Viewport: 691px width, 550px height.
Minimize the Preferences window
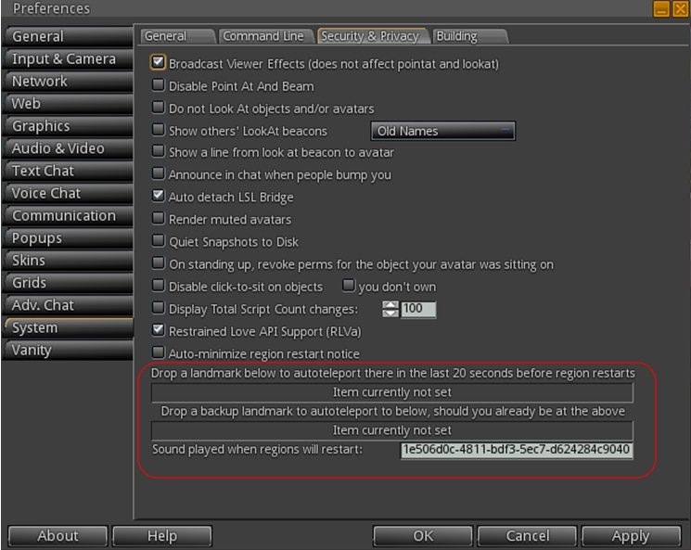point(661,9)
